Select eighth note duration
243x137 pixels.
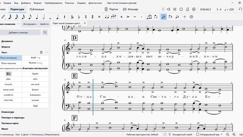click(30, 17)
